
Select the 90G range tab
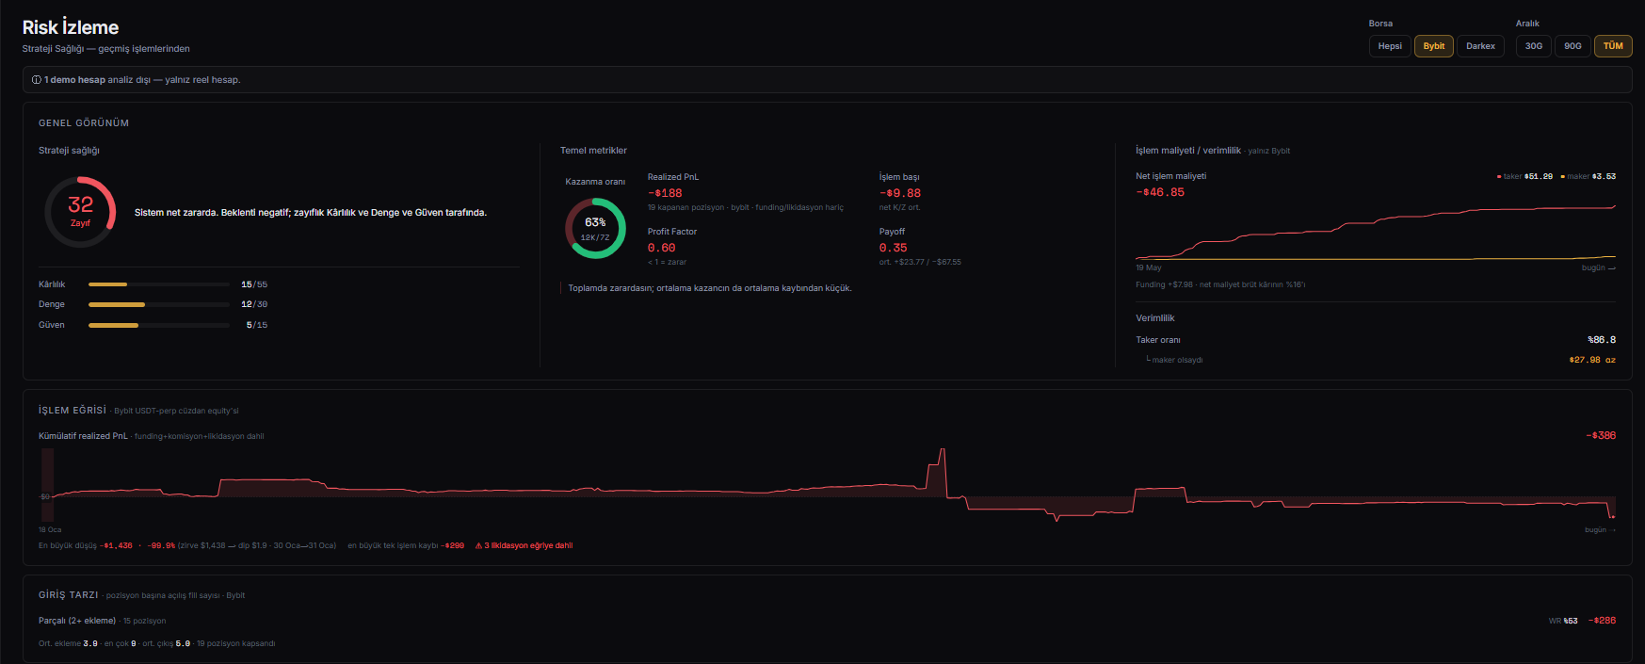click(1572, 46)
